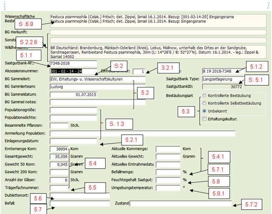Select the Kontrollierte Bestäubung radio button
The height and width of the screenshot is (214, 272).
[204, 95]
